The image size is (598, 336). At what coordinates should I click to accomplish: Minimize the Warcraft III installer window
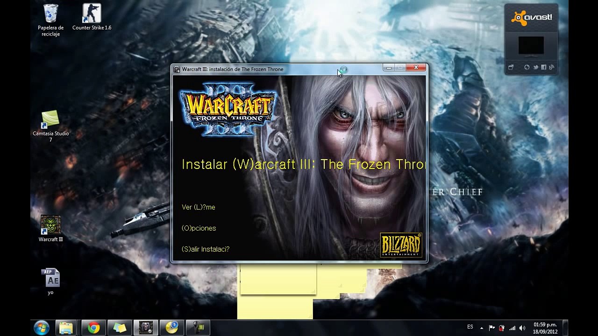388,68
